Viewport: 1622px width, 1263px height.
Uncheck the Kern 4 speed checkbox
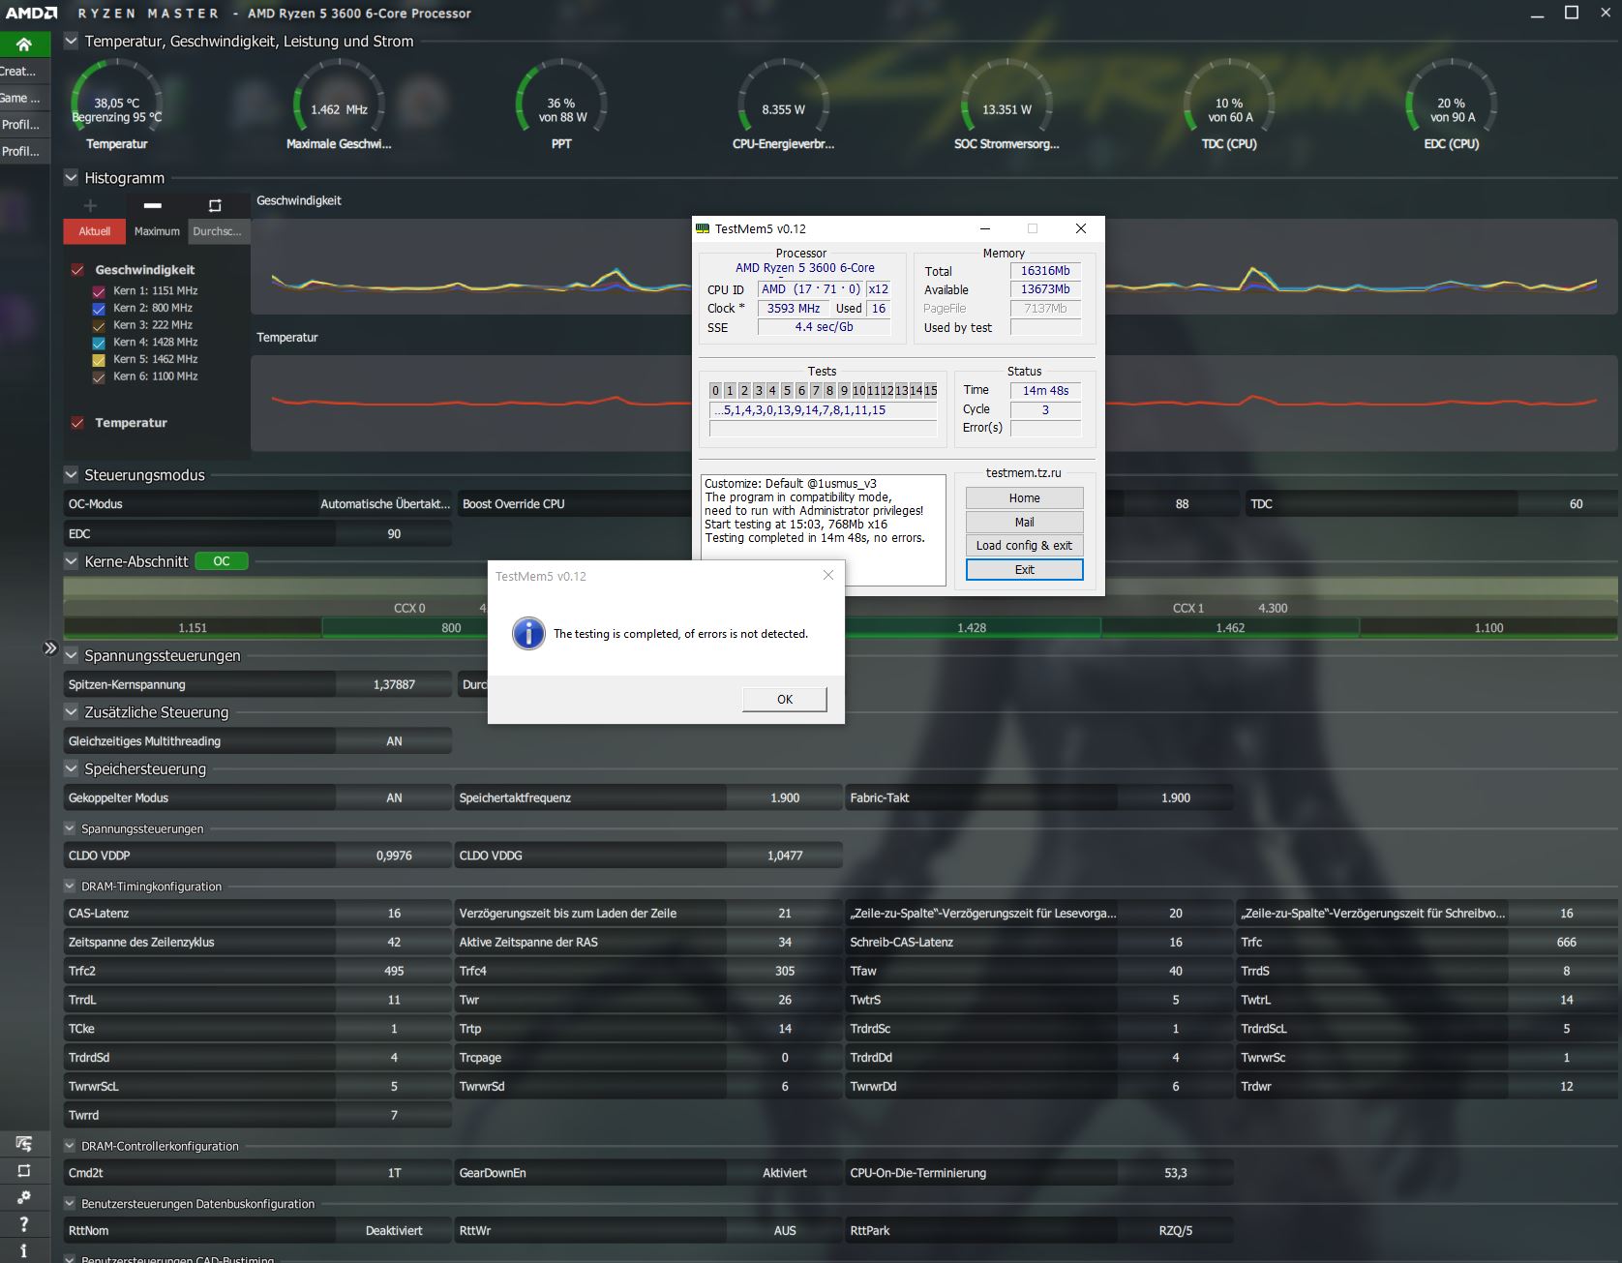point(99,343)
